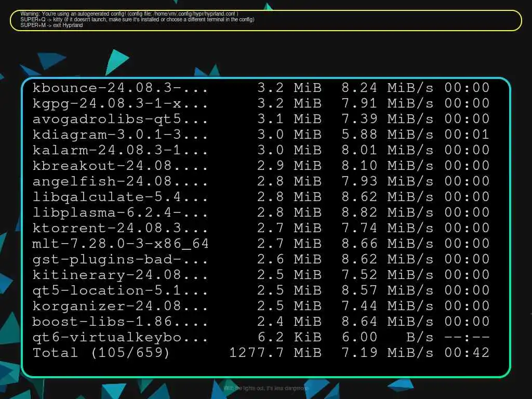The image size is (532, 399).
Task: Select the 7.19 MiB/s total speed
Action: tap(388, 353)
